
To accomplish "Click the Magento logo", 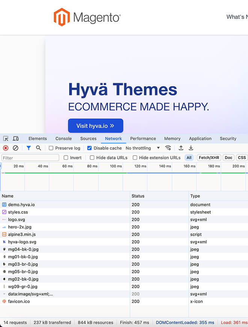I will 87,17.
